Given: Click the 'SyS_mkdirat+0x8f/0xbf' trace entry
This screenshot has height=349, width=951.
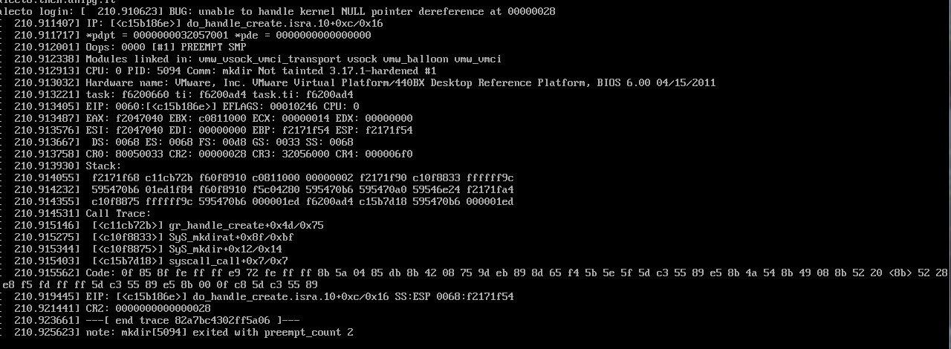Looking at the screenshot, I should pyautogui.click(x=230, y=237).
